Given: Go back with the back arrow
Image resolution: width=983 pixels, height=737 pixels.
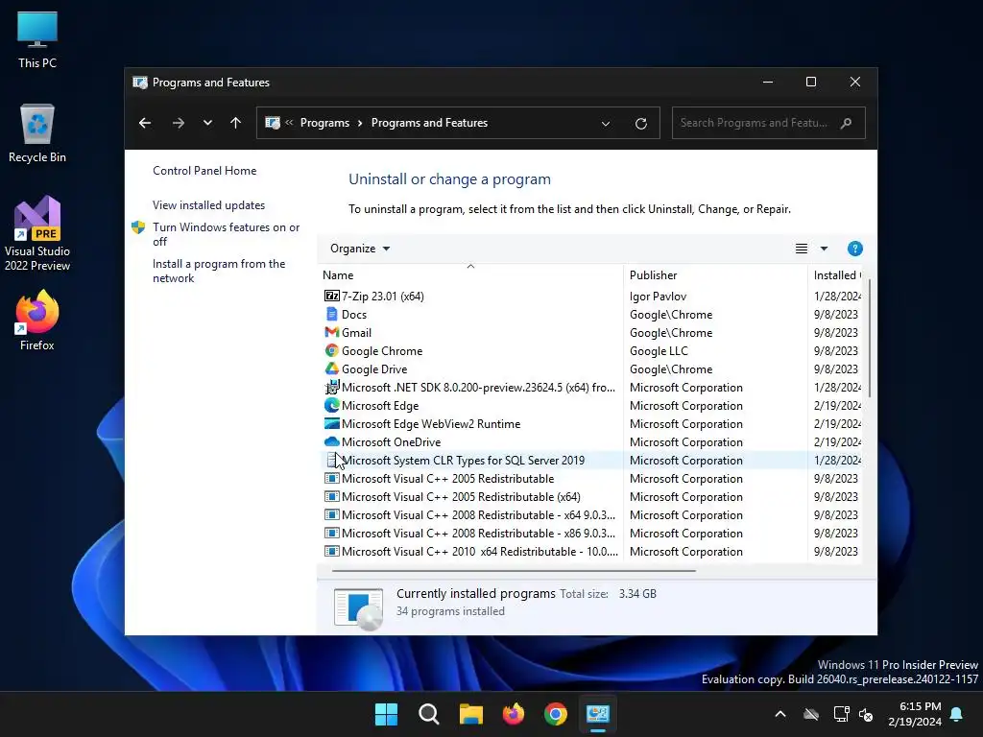Looking at the screenshot, I should click(145, 123).
